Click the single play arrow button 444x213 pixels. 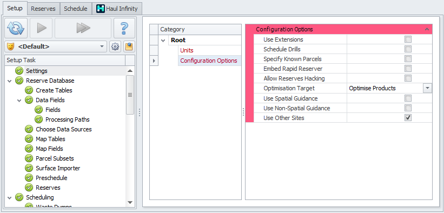(41, 28)
